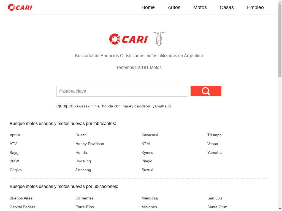
Task: Browse Ducati motorcycles
Action: pyautogui.click(x=81, y=135)
